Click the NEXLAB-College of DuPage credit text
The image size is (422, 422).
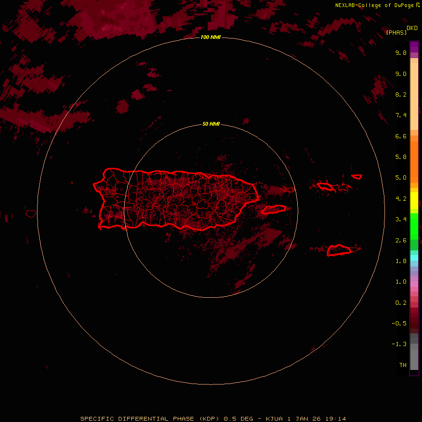point(374,5)
